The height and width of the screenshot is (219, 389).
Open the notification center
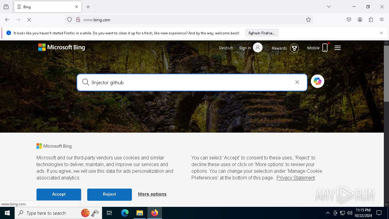(x=379, y=213)
